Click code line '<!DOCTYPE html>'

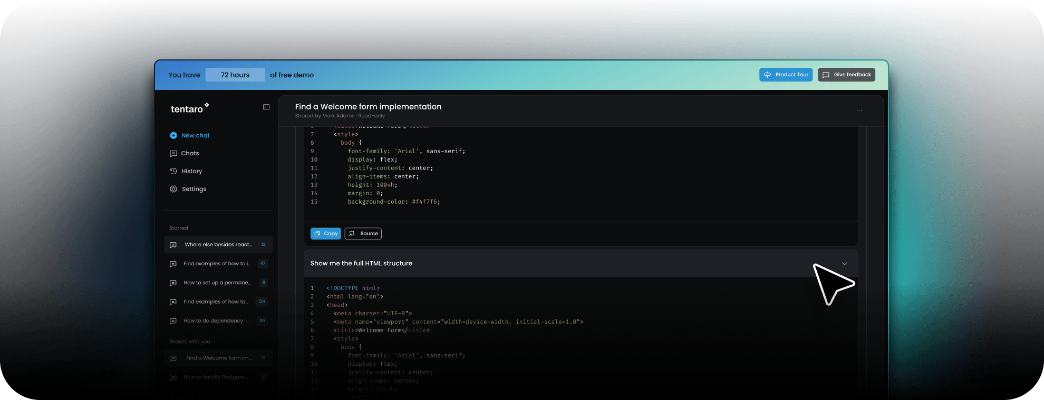coord(353,288)
